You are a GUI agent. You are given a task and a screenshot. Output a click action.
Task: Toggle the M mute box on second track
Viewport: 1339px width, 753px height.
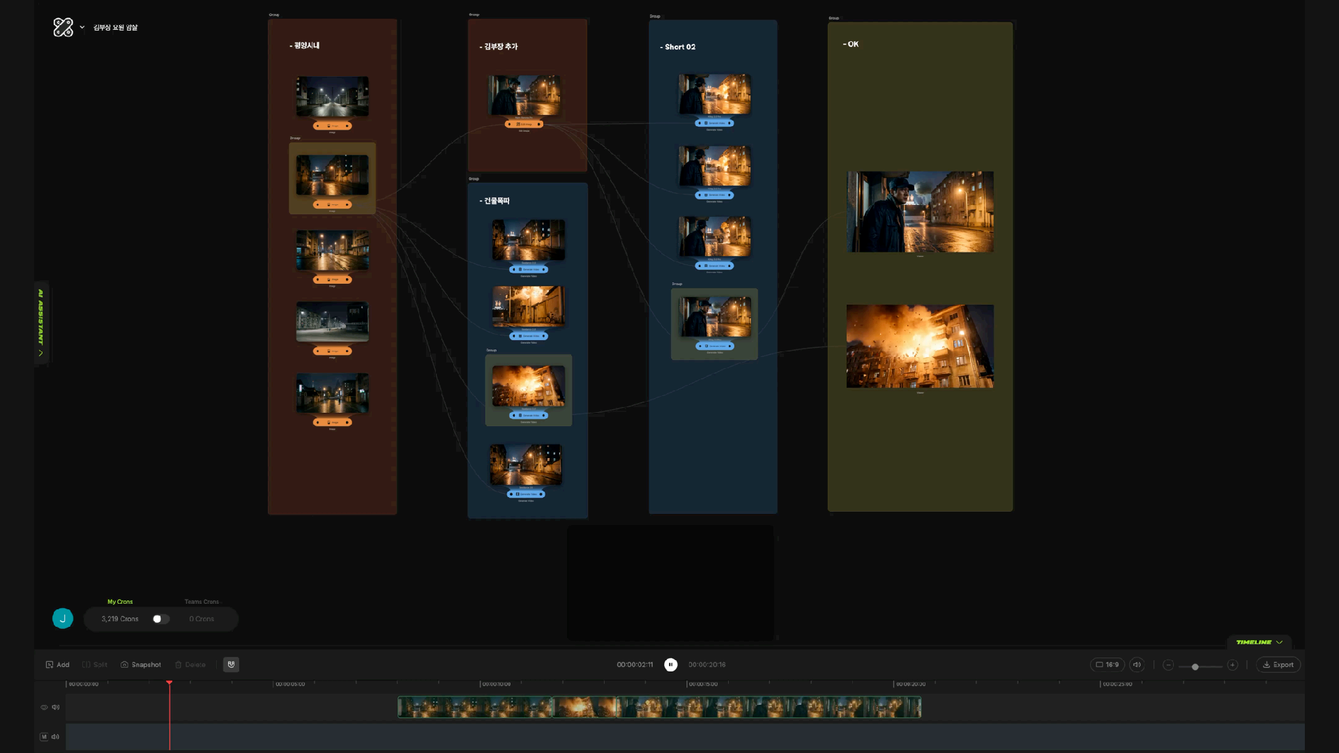(44, 736)
